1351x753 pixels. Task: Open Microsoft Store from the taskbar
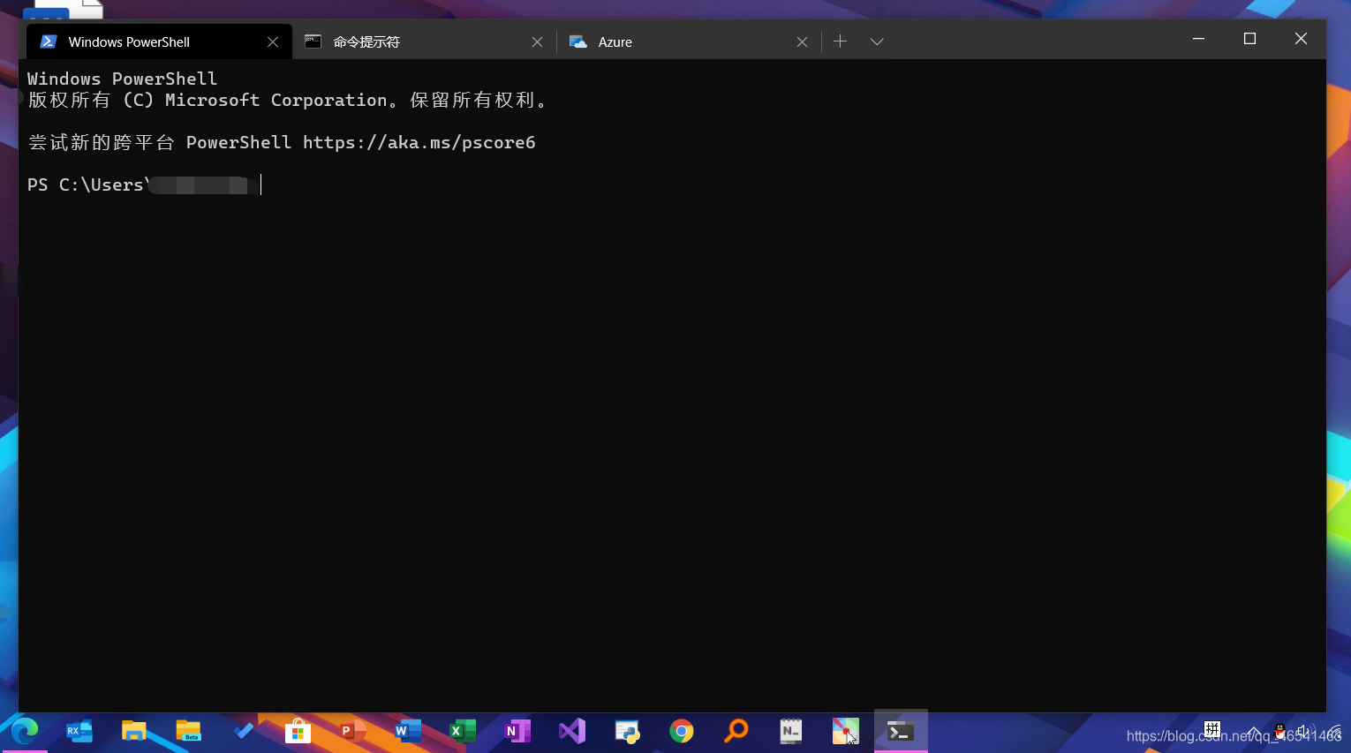point(298,731)
